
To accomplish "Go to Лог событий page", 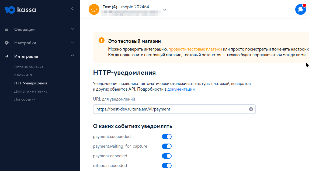I will click(x=25, y=99).
